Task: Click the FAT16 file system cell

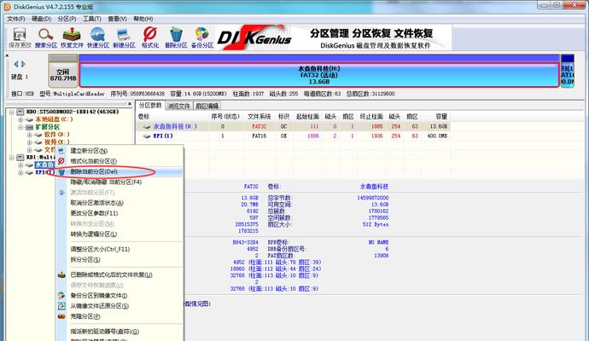Action: 260,136
